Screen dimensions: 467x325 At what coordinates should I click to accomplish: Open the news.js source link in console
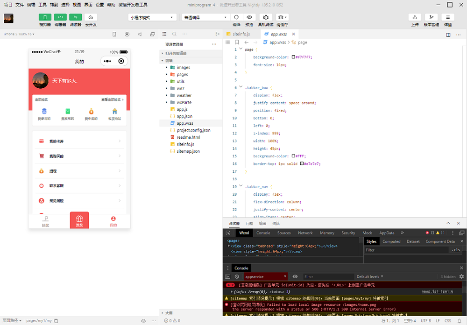coord(437,291)
